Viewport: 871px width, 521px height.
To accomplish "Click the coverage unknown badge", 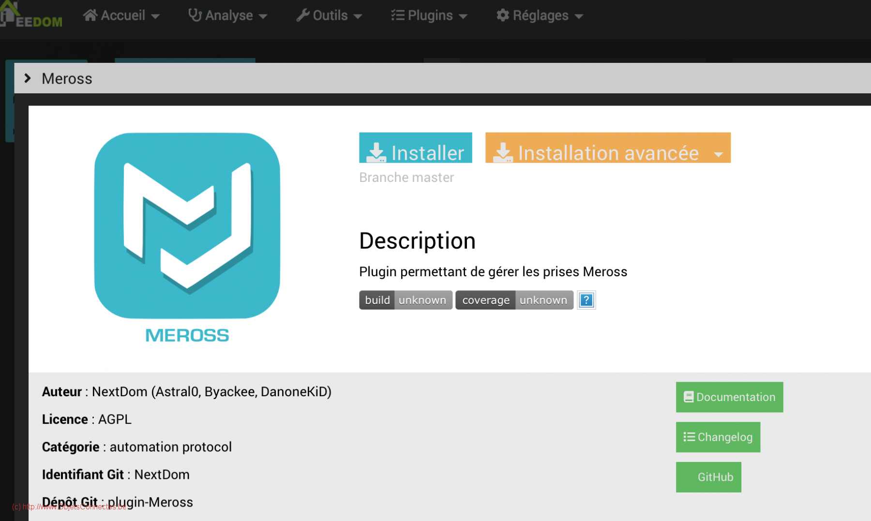I will coord(514,300).
